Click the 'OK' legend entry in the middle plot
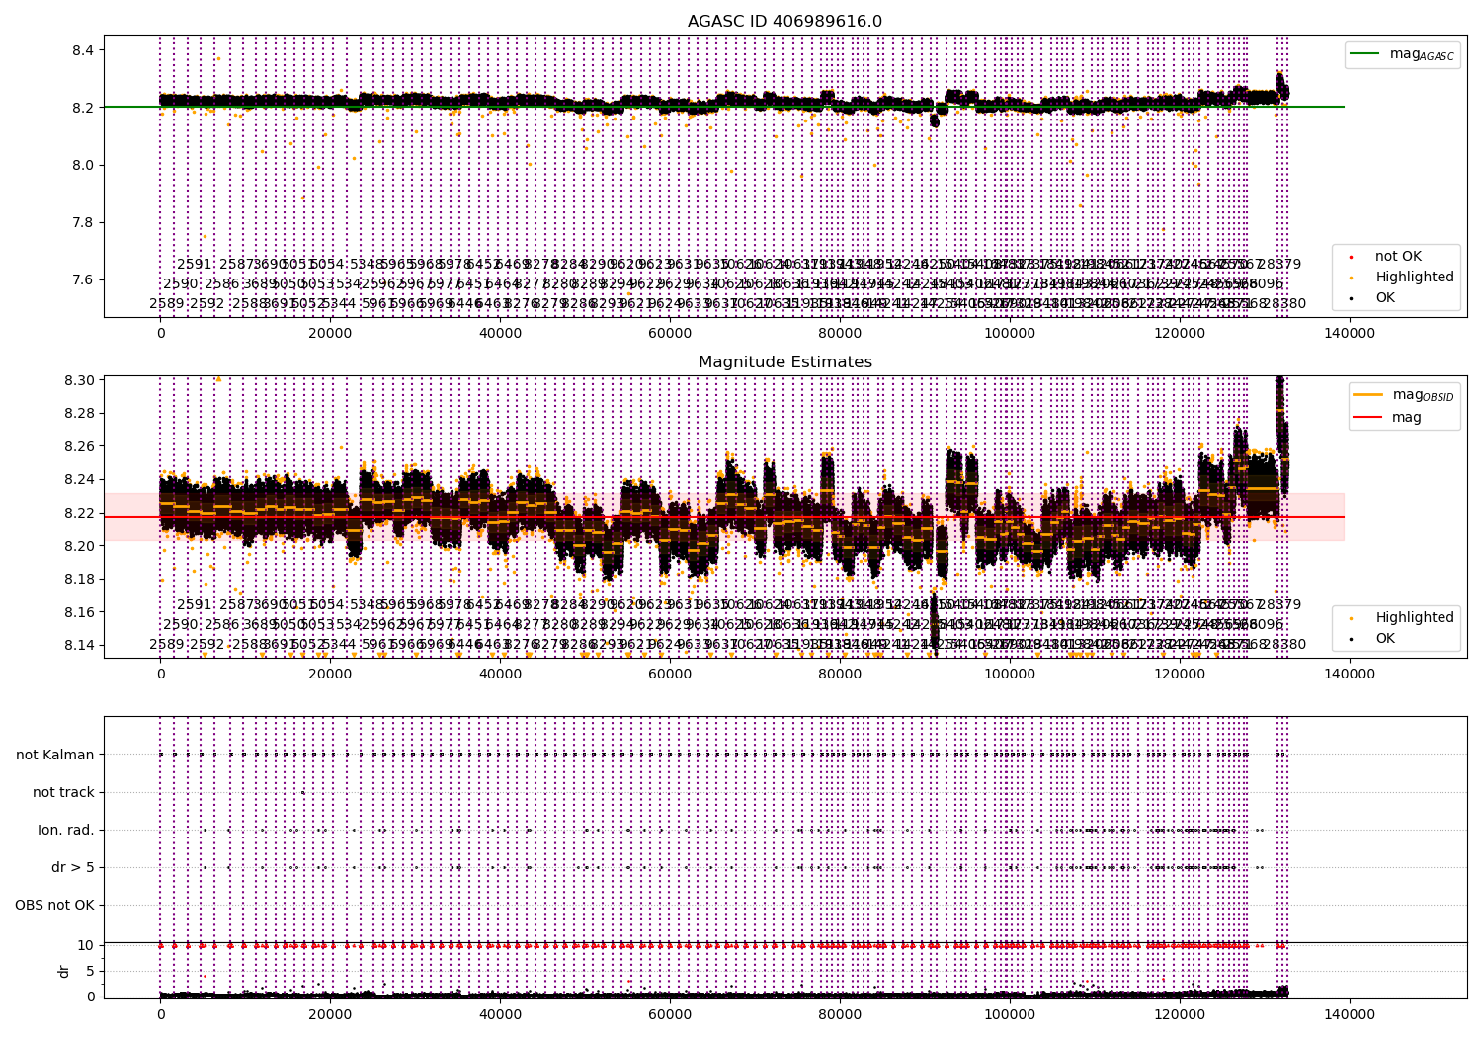Viewport: 1482px width, 1037px height. 1372,639
